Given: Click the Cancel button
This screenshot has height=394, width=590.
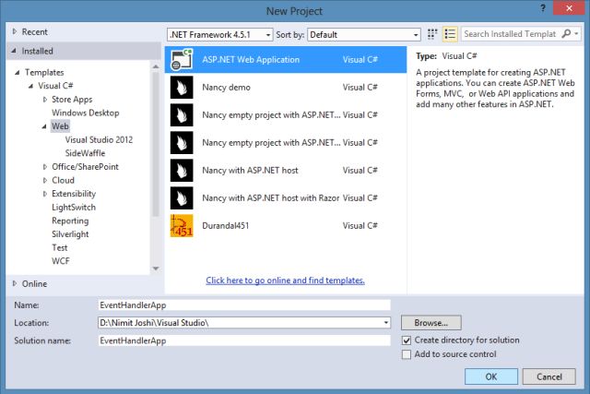Looking at the screenshot, I should point(549,376).
